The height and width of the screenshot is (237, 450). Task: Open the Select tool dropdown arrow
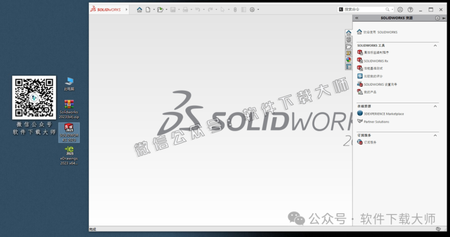[229, 10]
